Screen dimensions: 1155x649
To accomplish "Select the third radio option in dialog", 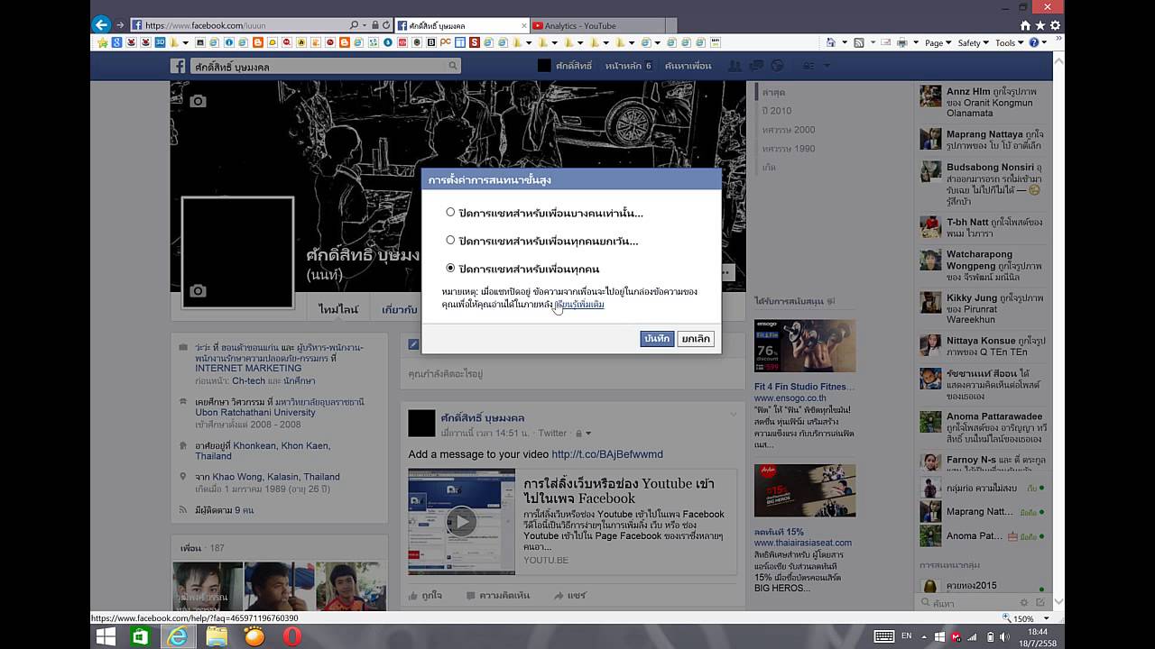I will click(x=450, y=269).
